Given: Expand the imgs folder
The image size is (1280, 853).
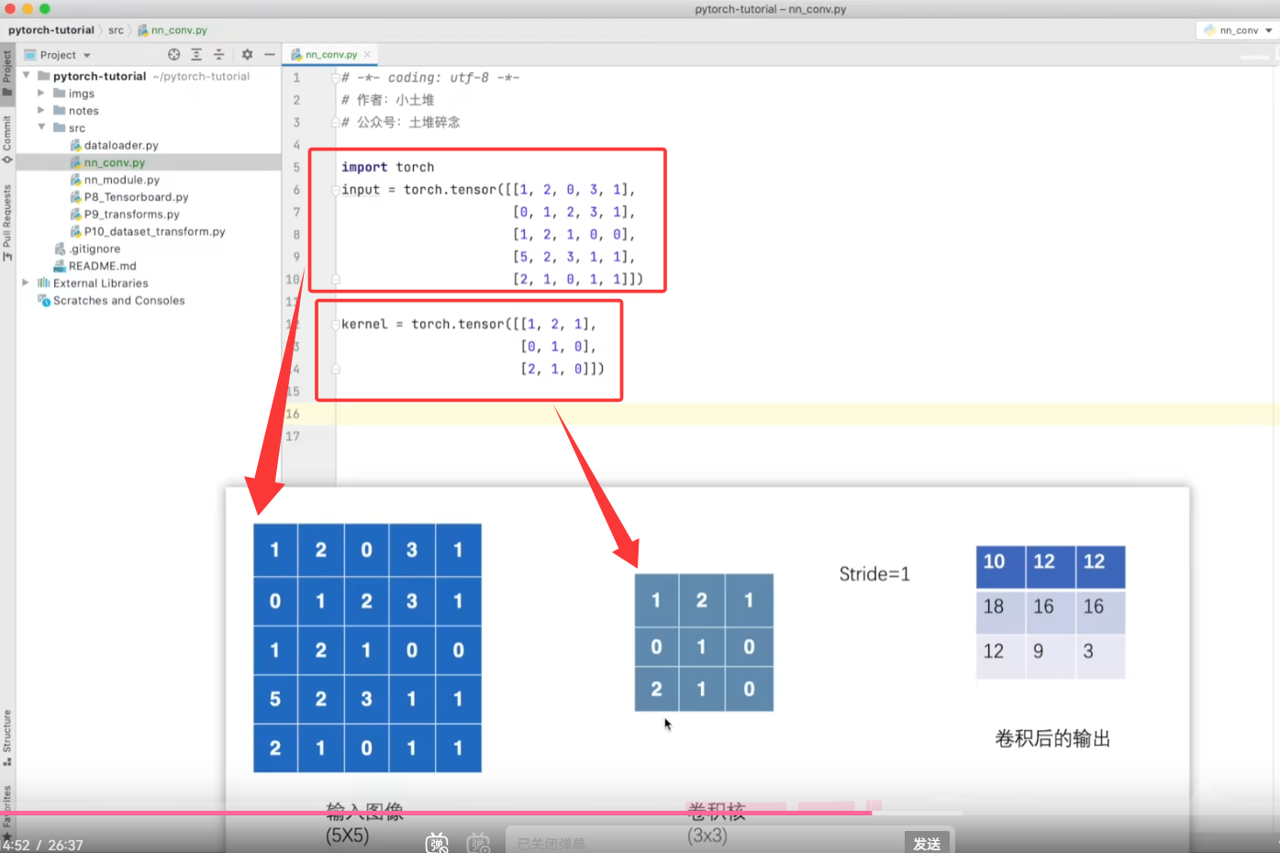Looking at the screenshot, I should 41,94.
